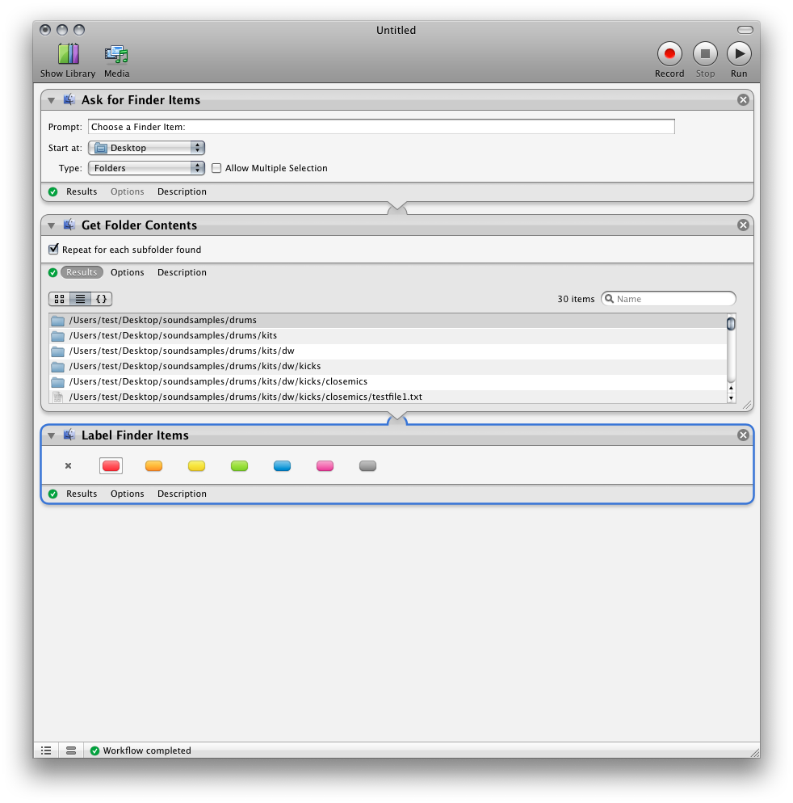Image resolution: width=793 pixels, height=803 pixels.
Task: Click the Finder icon on Ask for Finder Items
Action: (x=69, y=99)
